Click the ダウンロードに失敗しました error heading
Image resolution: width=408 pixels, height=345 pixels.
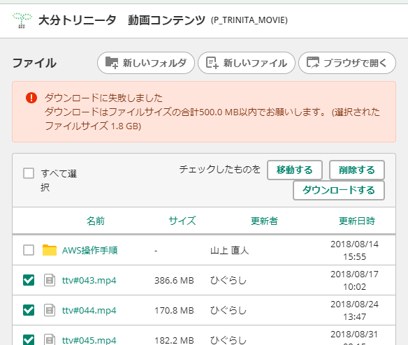click(x=103, y=98)
